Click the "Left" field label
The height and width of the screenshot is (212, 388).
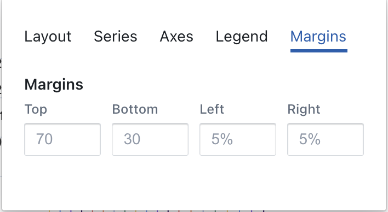212,109
